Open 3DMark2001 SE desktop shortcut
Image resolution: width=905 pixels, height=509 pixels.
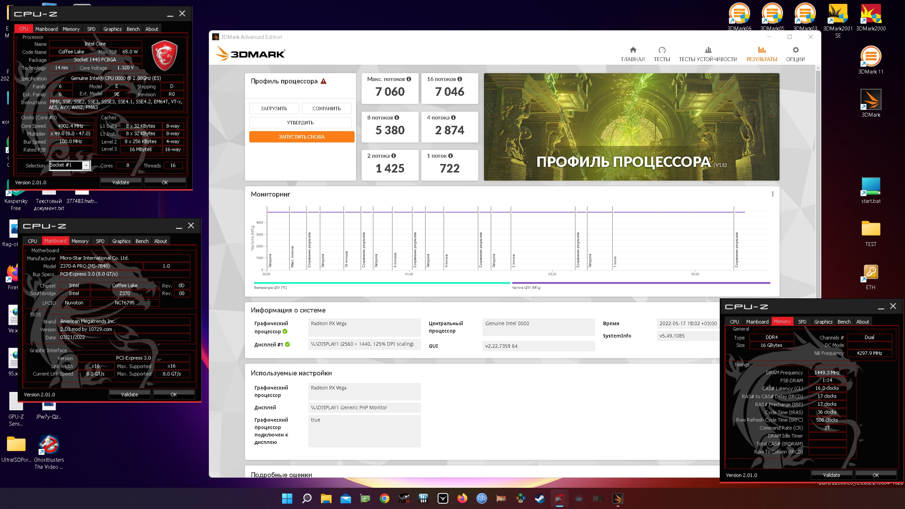[838, 21]
